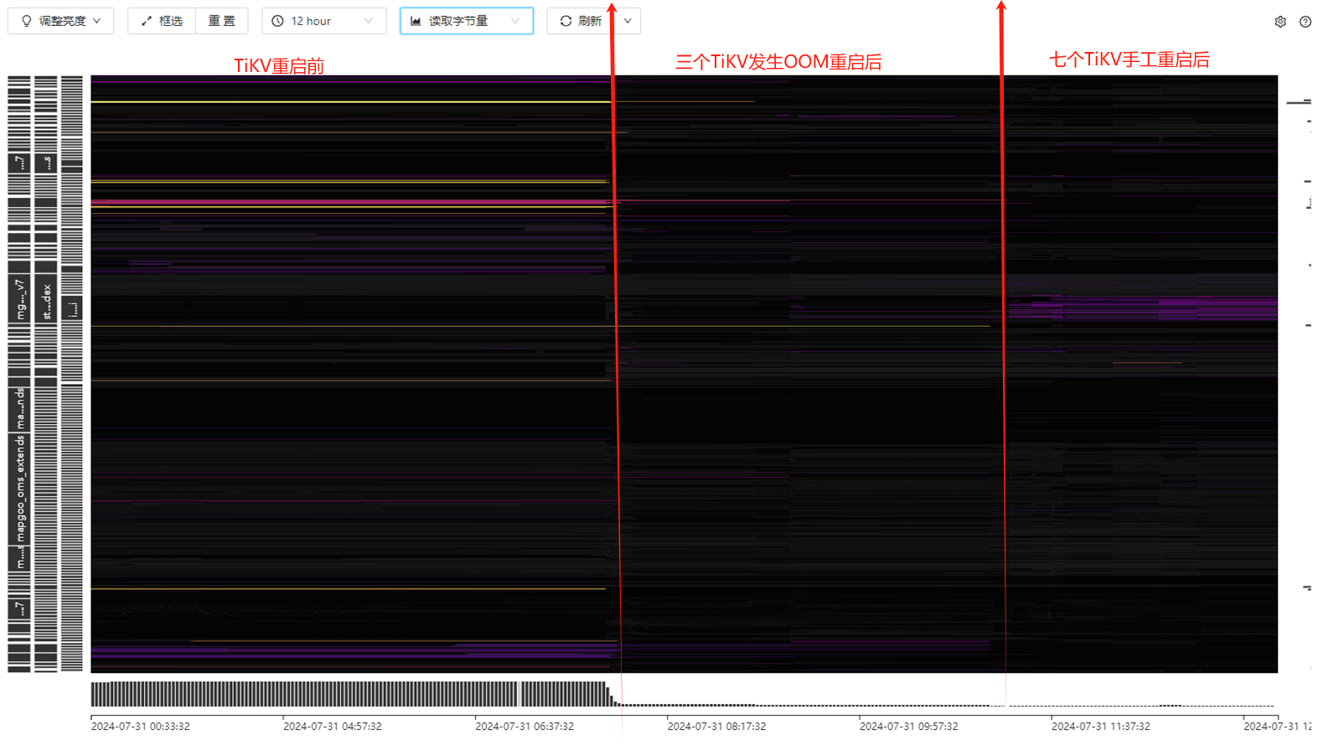The image size is (1323, 745).
Task: Click the chart icon beside 读取字节量
Action: point(416,21)
